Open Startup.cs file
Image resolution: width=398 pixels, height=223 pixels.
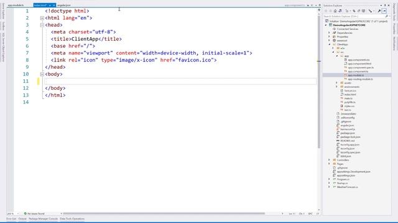pyautogui.click(x=342, y=183)
